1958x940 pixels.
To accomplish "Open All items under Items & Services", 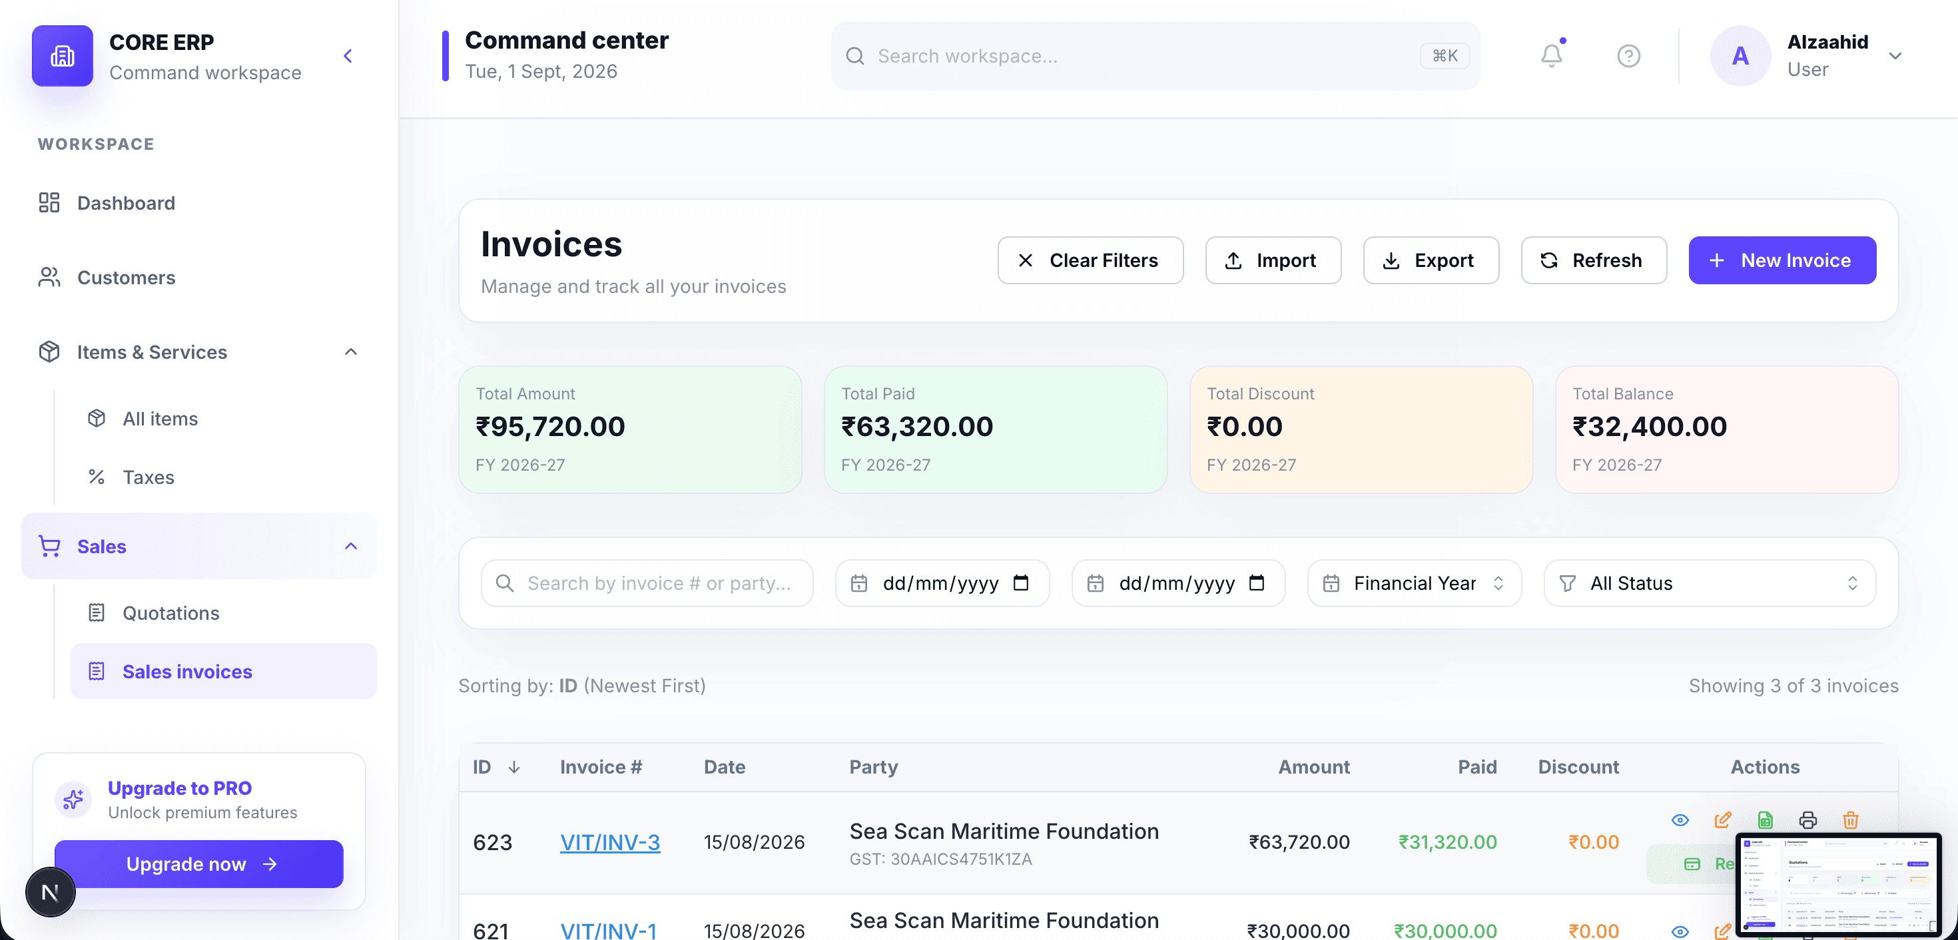I will click(x=224, y=419).
